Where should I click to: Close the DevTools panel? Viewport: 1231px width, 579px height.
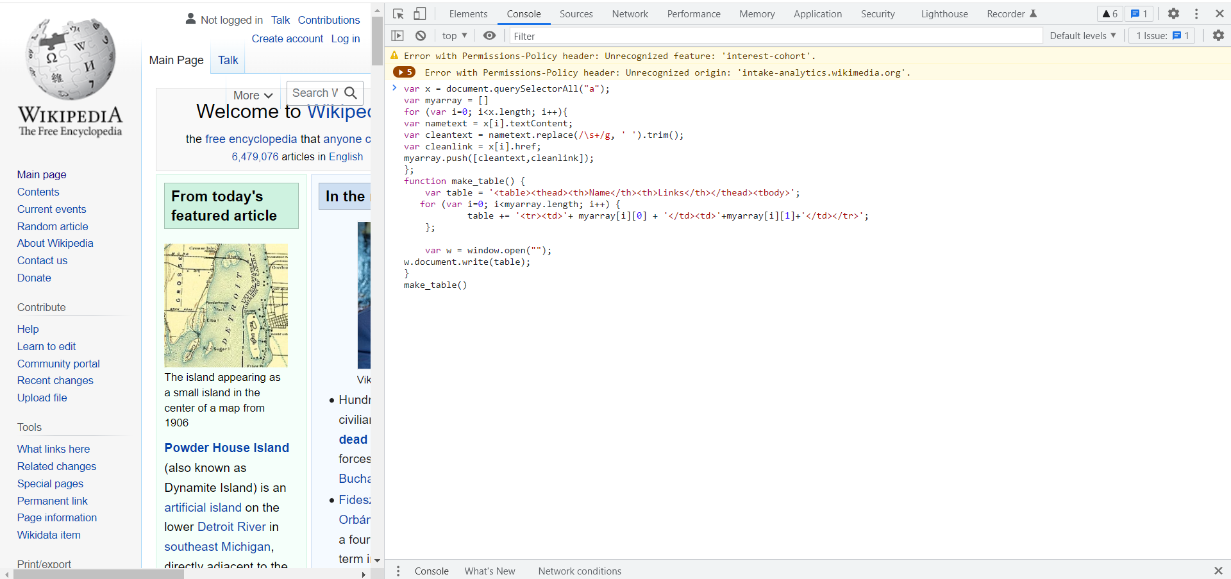tap(1219, 13)
